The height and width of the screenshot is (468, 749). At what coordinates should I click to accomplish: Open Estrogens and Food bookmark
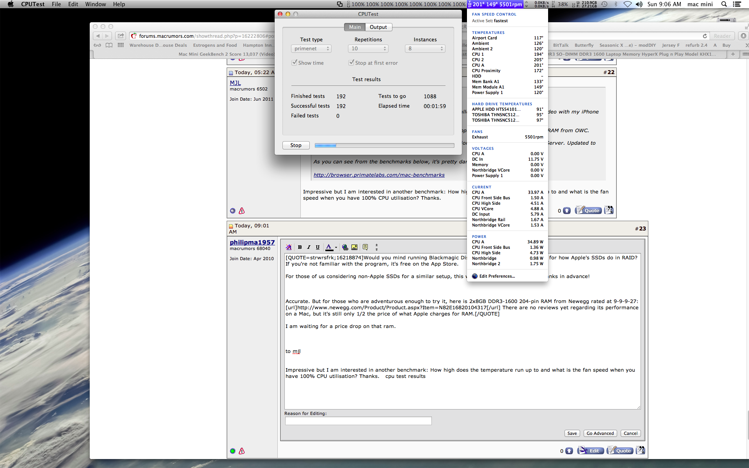[x=215, y=45]
